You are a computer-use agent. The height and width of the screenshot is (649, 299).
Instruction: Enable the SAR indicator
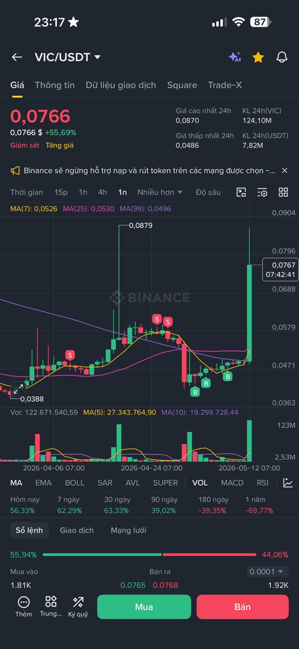[x=105, y=482]
